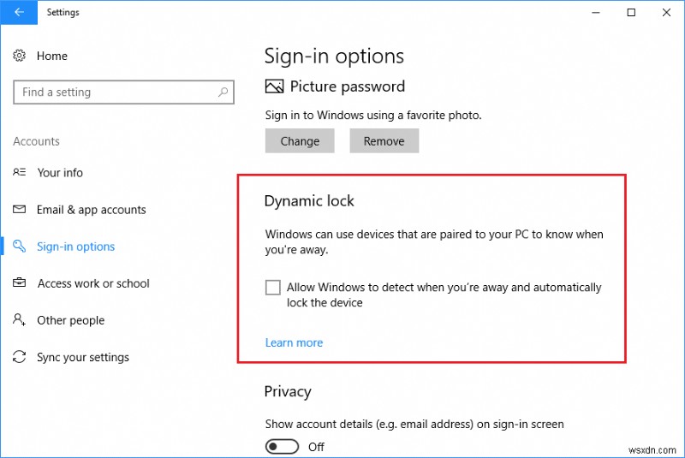Click the search magnifier icon
Image resolution: width=685 pixels, height=458 pixels.
pyautogui.click(x=223, y=92)
